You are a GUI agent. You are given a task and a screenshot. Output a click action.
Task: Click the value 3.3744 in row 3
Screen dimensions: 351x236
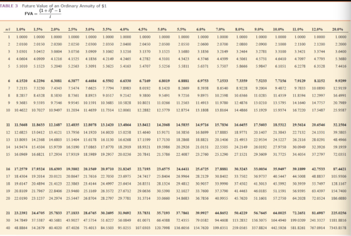click(319, 51)
